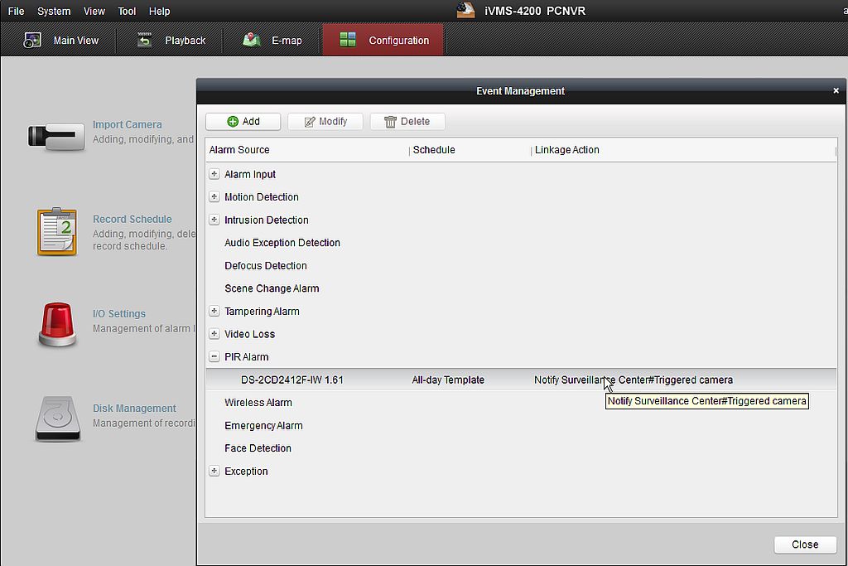Click the Configuration grid icon
The image size is (848, 566).
[348, 40]
